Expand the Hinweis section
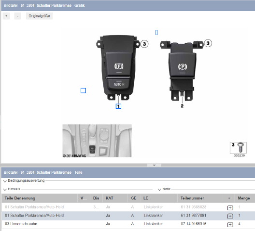Screen dimensions: 255x231 pyautogui.click(x=5, y=189)
